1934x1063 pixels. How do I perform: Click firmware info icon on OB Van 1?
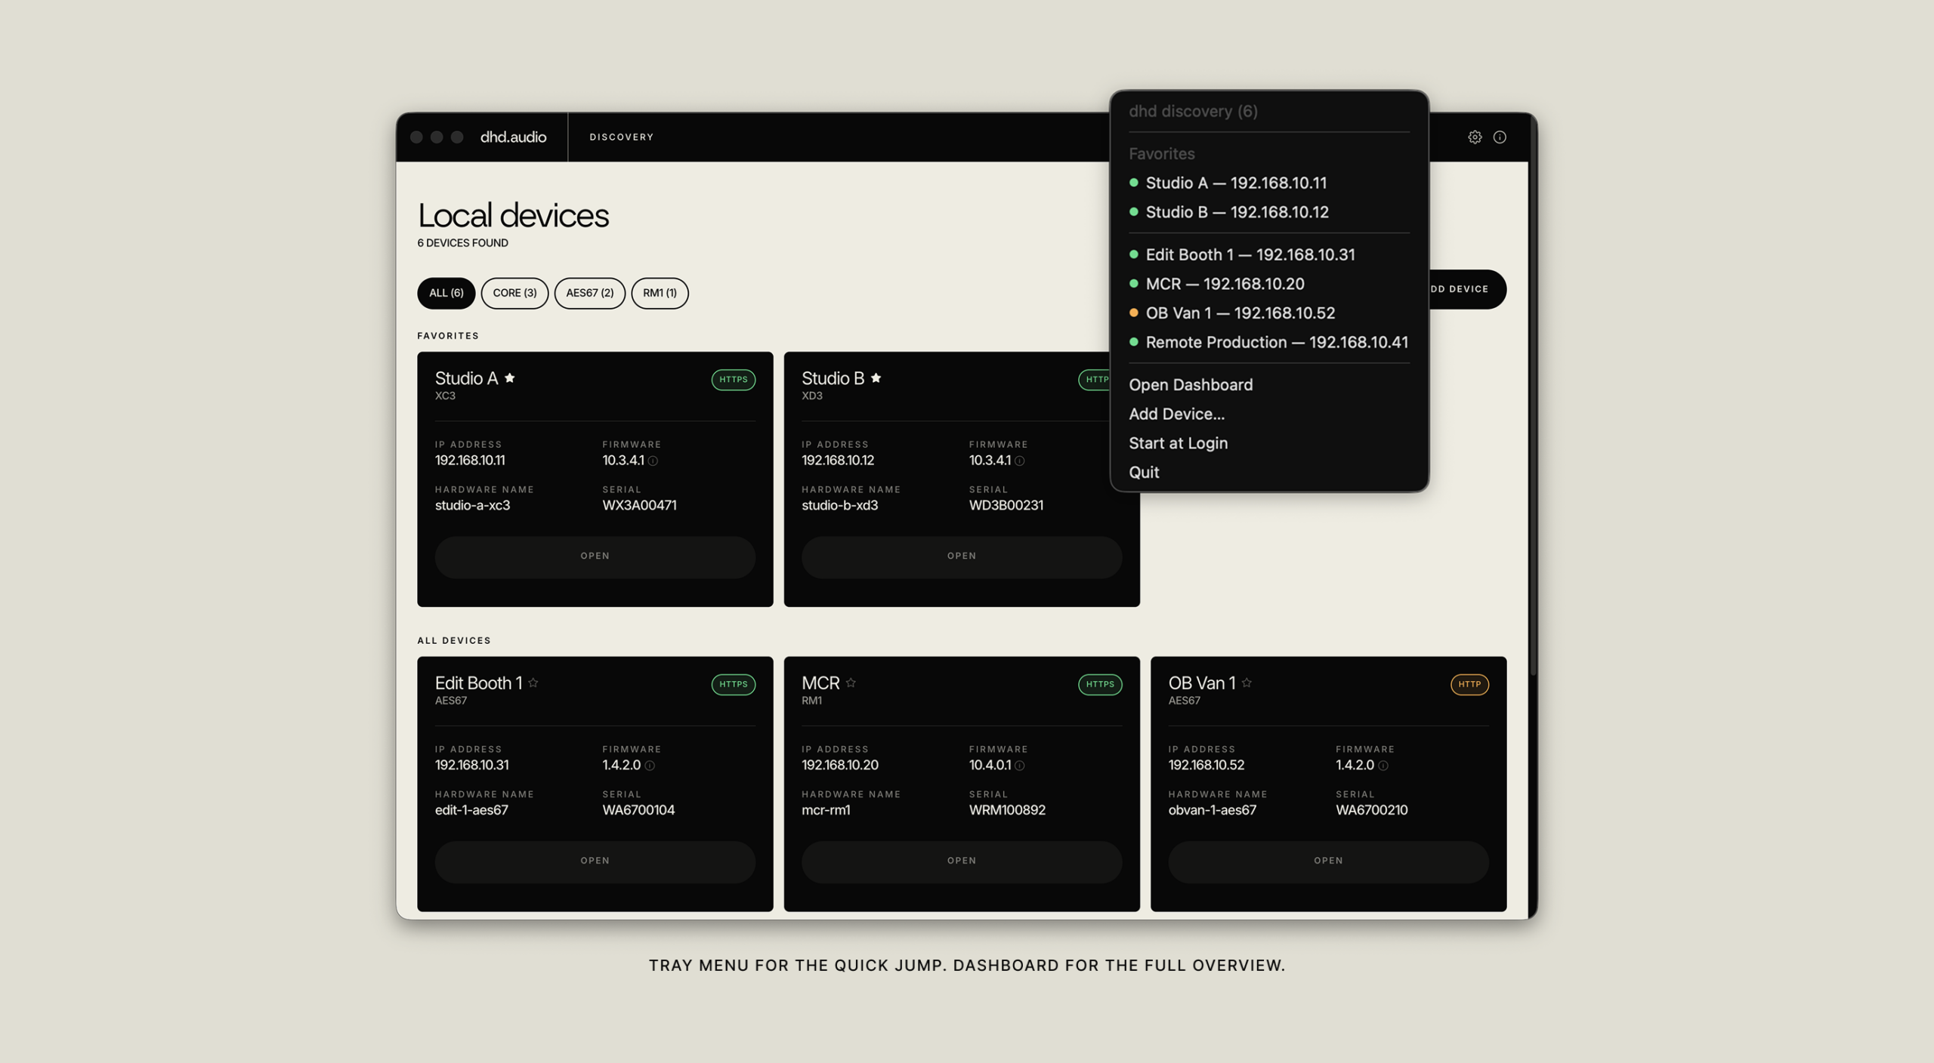1383,766
